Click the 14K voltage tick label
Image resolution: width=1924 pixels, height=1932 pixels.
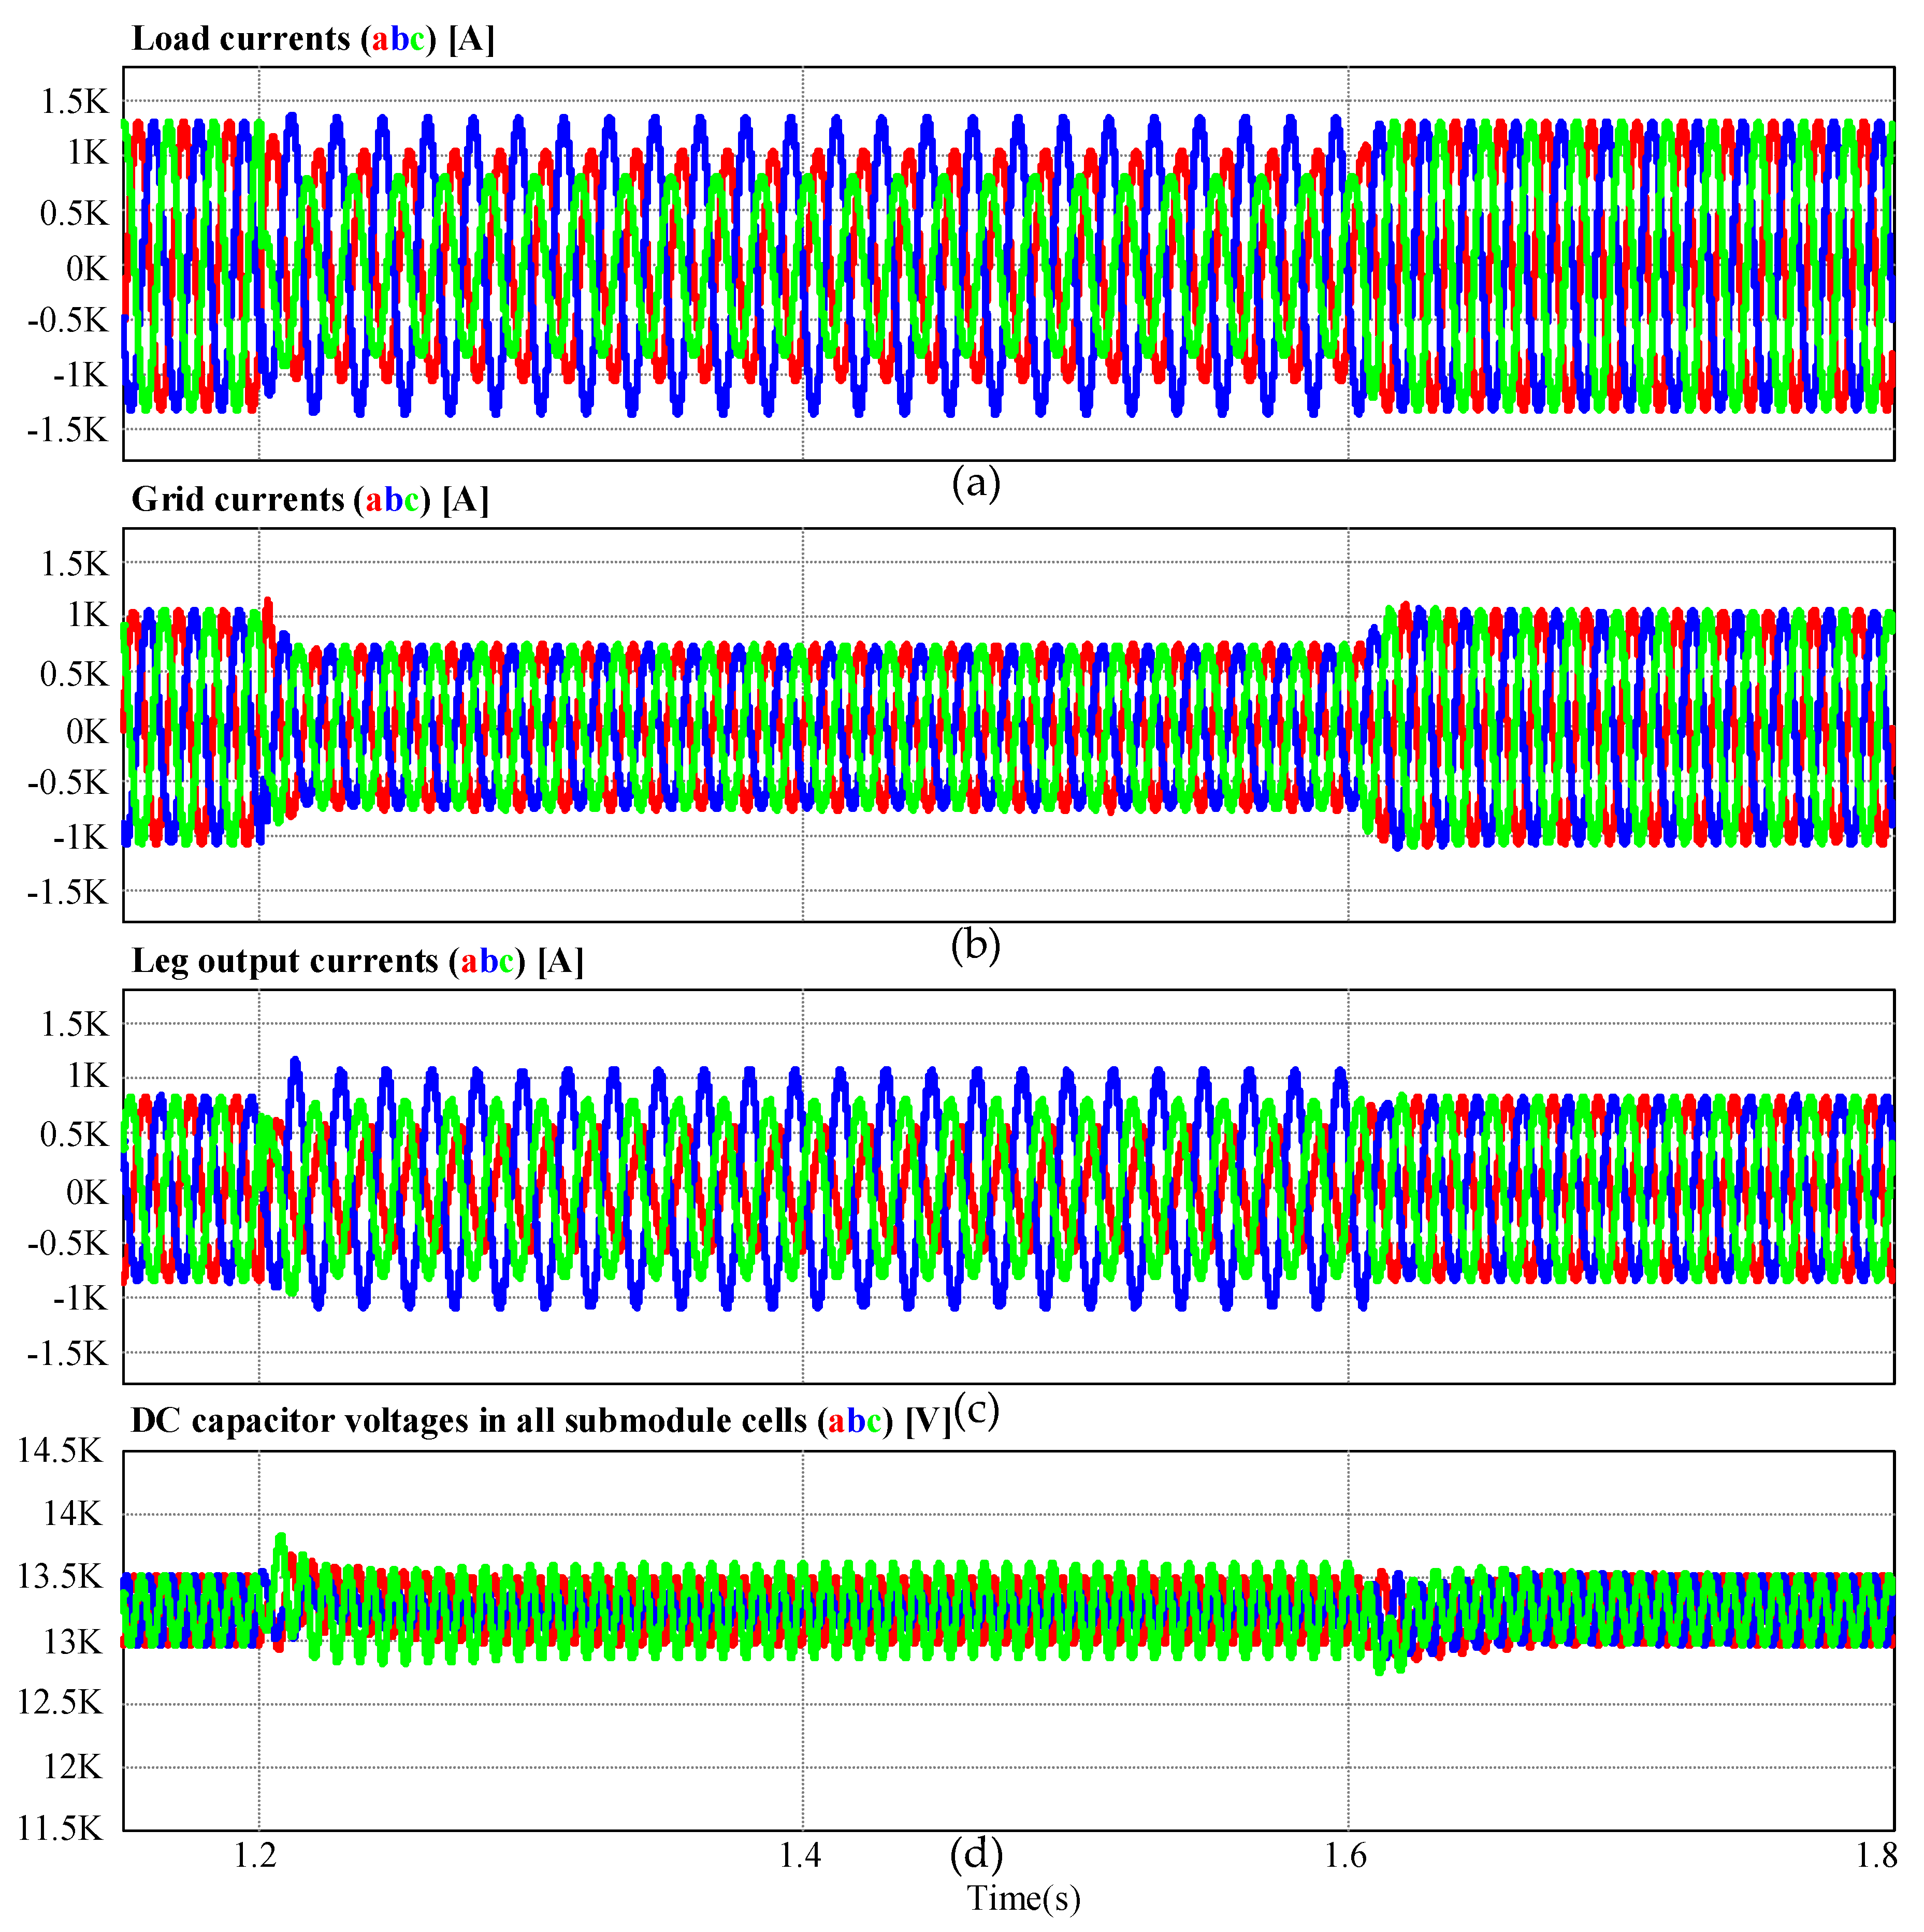pyautogui.click(x=73, y=1514)
